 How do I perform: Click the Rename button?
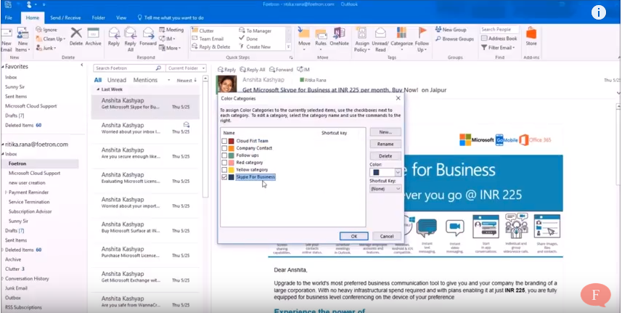385,144
